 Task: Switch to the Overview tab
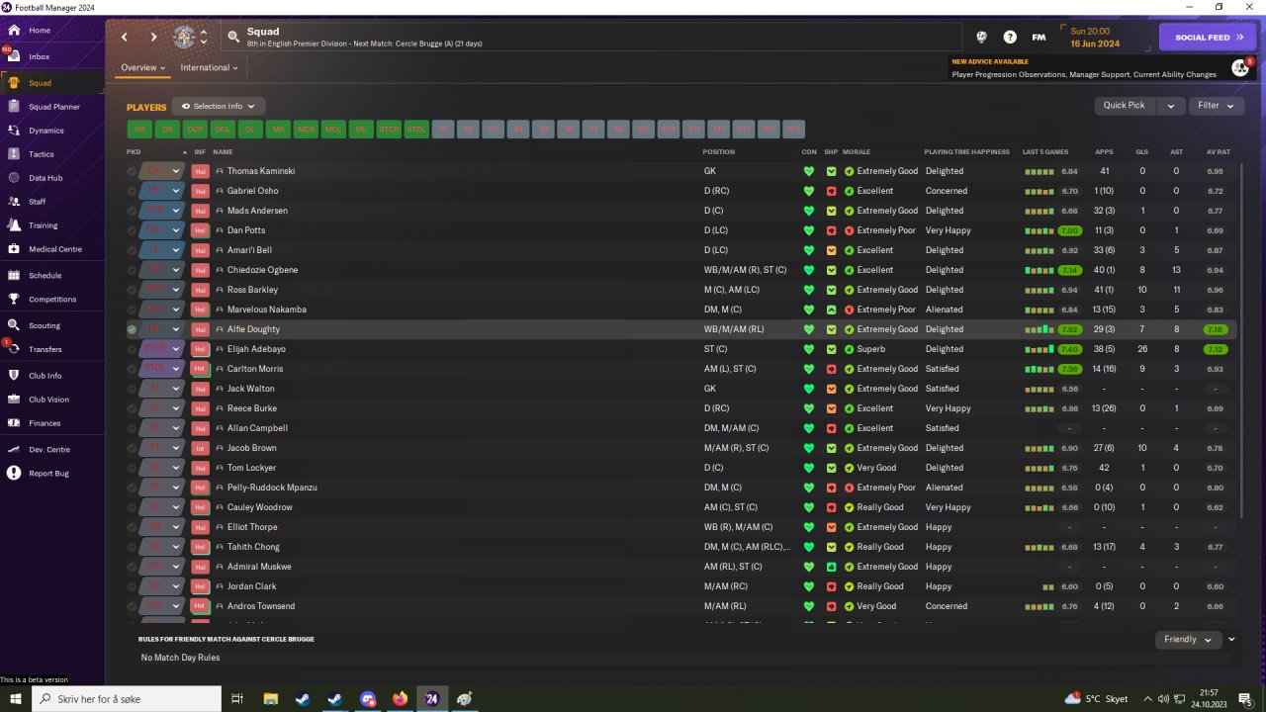click(143, 68)
